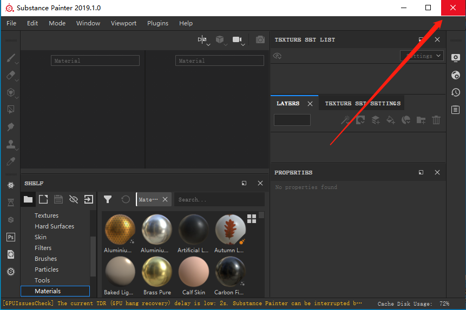The height and width of the screenshot is (310, 466).
Task: Take a screenshot with camera icon
Action: (x=260, y=39)
